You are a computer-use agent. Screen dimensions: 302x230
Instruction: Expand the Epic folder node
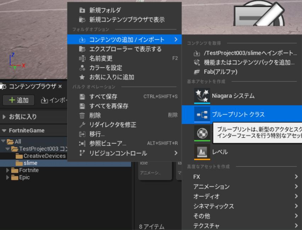pos(7,177)
